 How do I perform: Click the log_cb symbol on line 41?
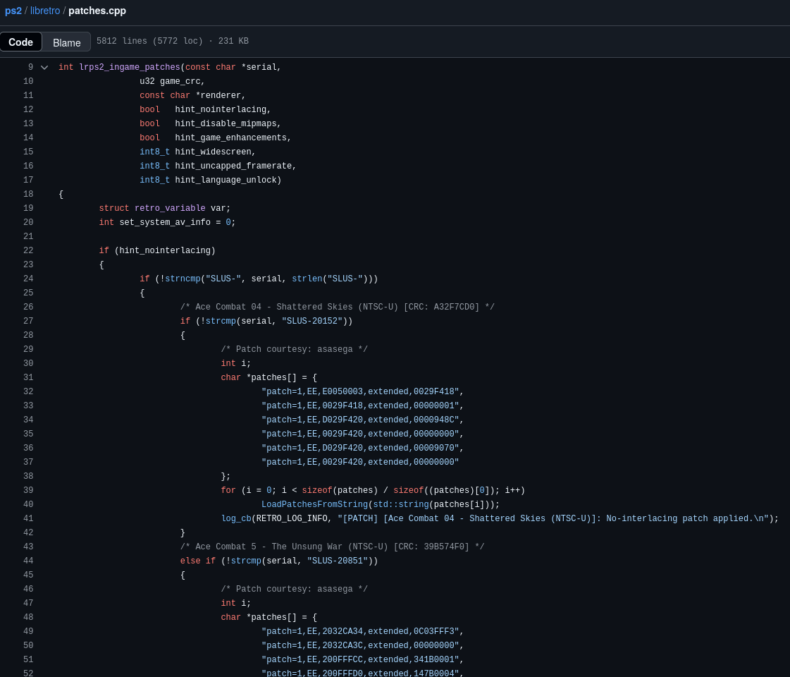[236, 519]
